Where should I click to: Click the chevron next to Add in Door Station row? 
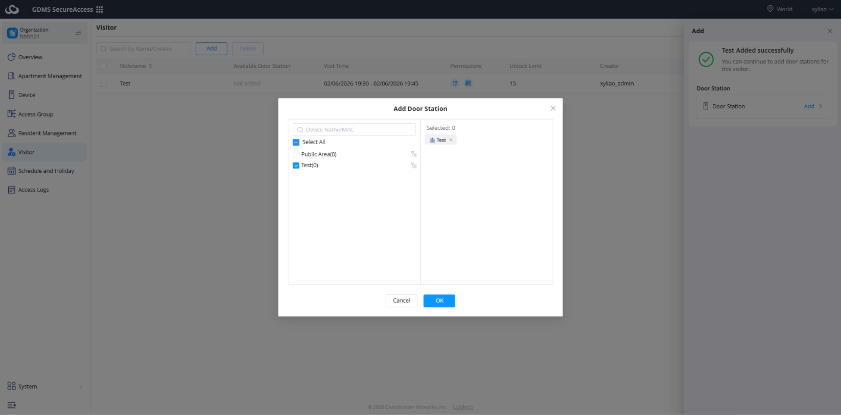(x=821, y=106)
